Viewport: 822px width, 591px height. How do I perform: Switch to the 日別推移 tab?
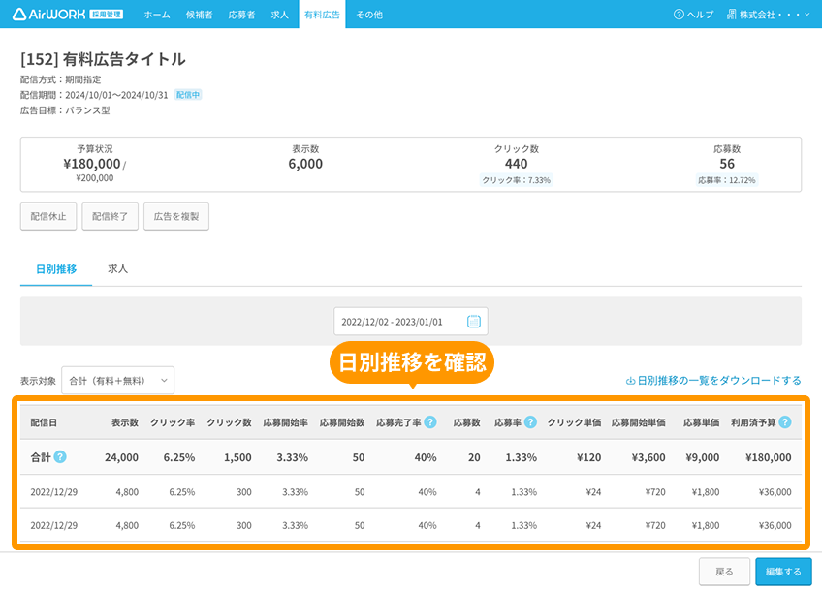56,269
